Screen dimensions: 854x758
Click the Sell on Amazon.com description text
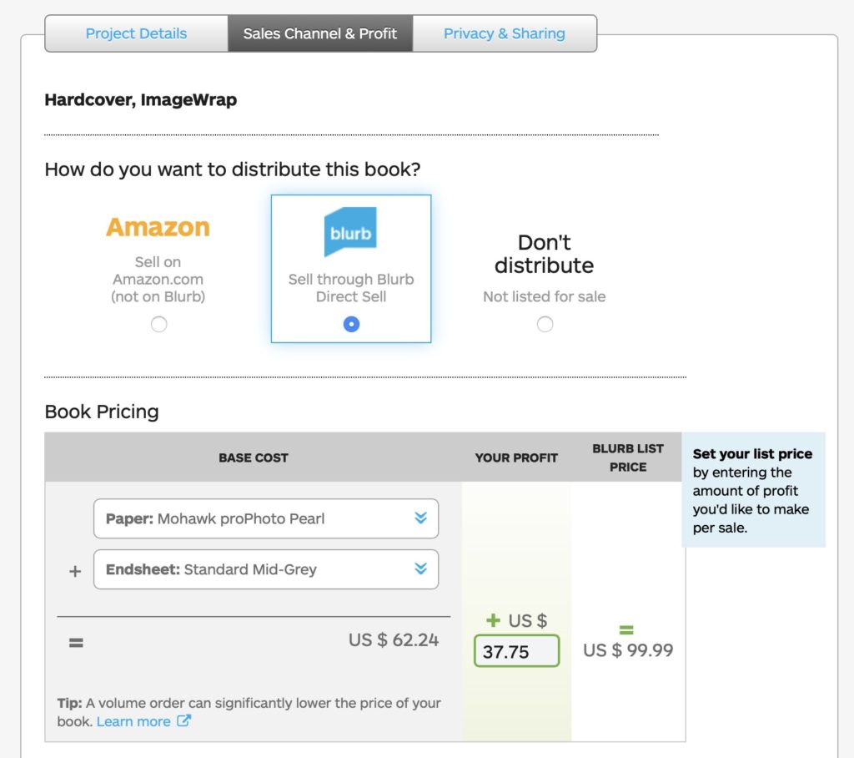pyautogui.click(x=158, y=279)
